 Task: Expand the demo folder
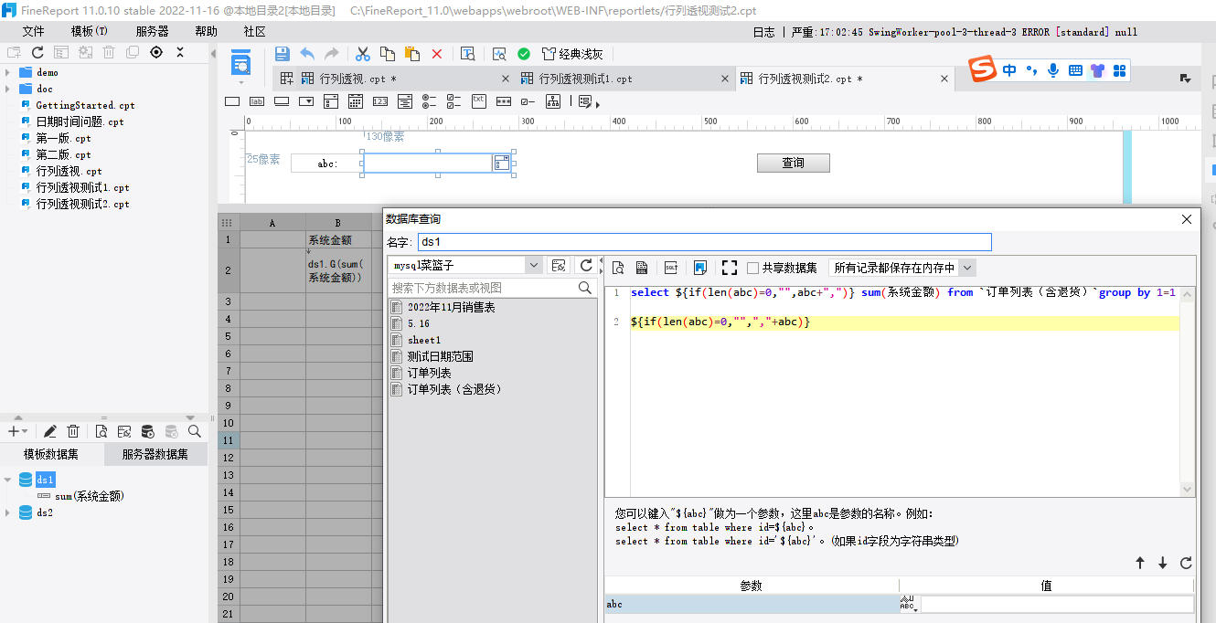tap(8, 72)
